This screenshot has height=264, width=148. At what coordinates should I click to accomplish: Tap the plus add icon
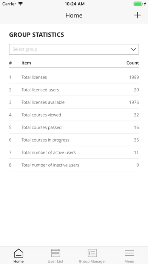(137, 15)
